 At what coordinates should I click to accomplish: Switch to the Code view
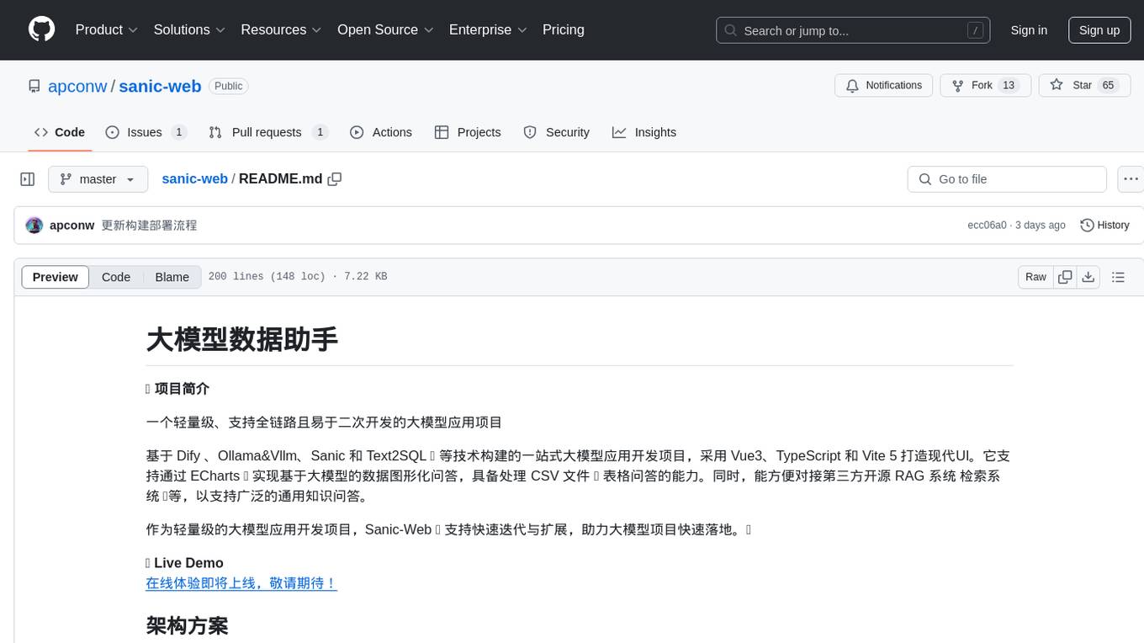116,277
